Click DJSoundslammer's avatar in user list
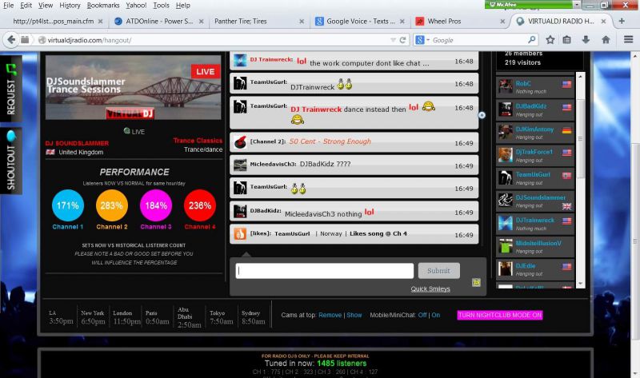 click(x=505, y=201)
